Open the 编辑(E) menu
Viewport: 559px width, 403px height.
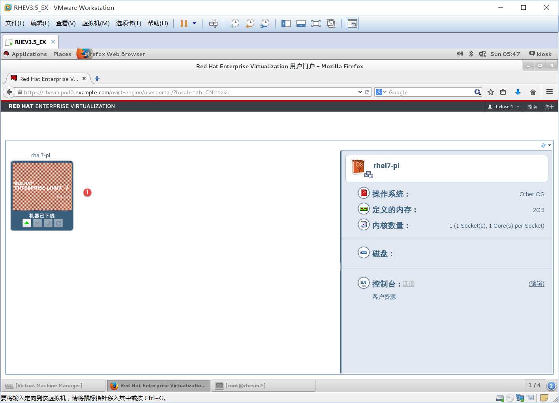pyautogui.click(x=40, y=23)
